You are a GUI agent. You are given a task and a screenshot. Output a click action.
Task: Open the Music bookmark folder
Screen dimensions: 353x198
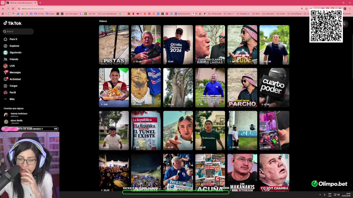(x=256, y=14)
